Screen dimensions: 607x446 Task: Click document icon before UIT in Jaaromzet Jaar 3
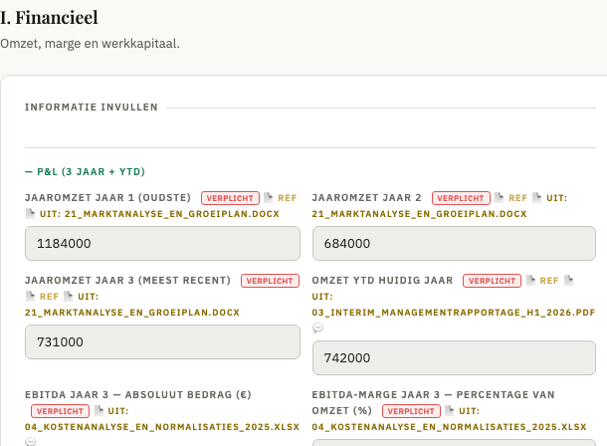click(x=68, y=297)
